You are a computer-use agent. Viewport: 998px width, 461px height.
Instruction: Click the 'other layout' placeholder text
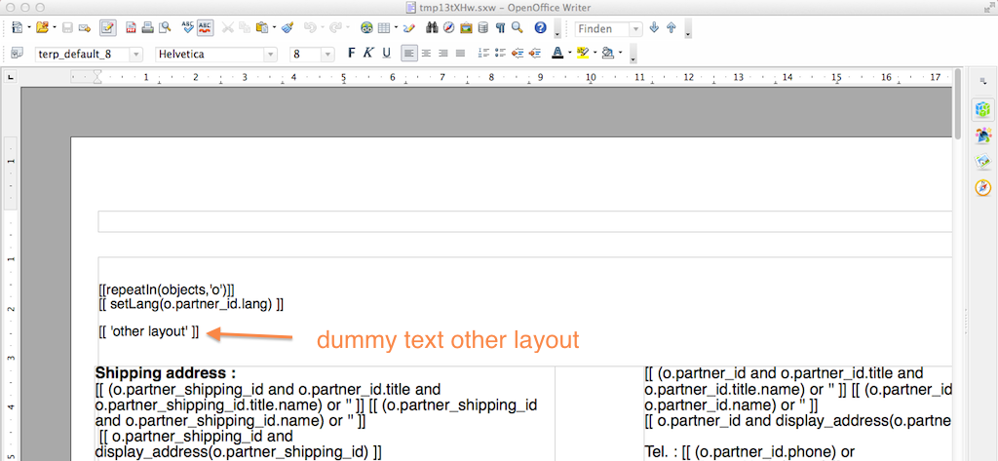pyautogui.click(x=149, y=331)
